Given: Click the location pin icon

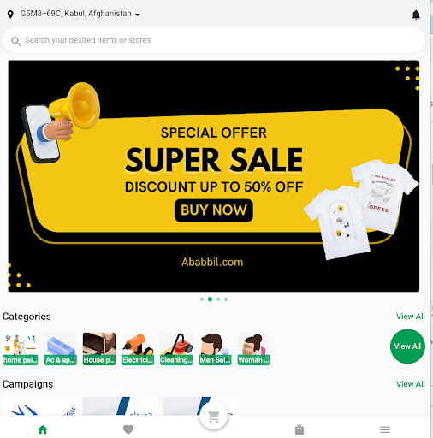Looking at the screenshot, I should tap(10, 15).
